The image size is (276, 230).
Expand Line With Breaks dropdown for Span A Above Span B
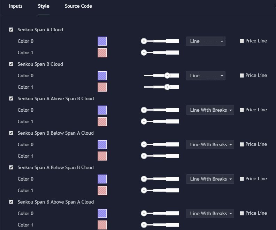(x=210, y=110)
